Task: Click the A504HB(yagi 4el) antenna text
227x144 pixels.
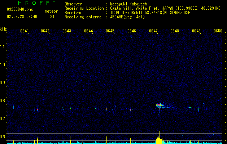Action: (x=127, y=17)
